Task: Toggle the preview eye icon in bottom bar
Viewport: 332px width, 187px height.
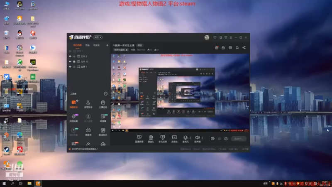Action: pyautogui.click(x=220, y=139)
